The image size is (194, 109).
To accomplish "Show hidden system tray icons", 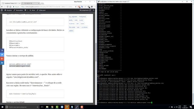I will (169, 107).
